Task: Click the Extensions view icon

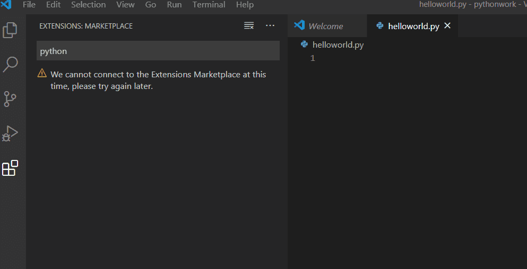Action: click(x=10, y=168)
